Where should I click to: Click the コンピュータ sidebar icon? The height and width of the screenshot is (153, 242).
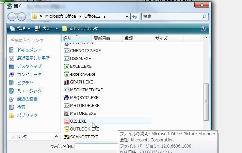click(x=12, y=75)
